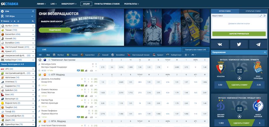Click the sidebar search magnifier icon
269x127 pixels.
pos(32,21)
